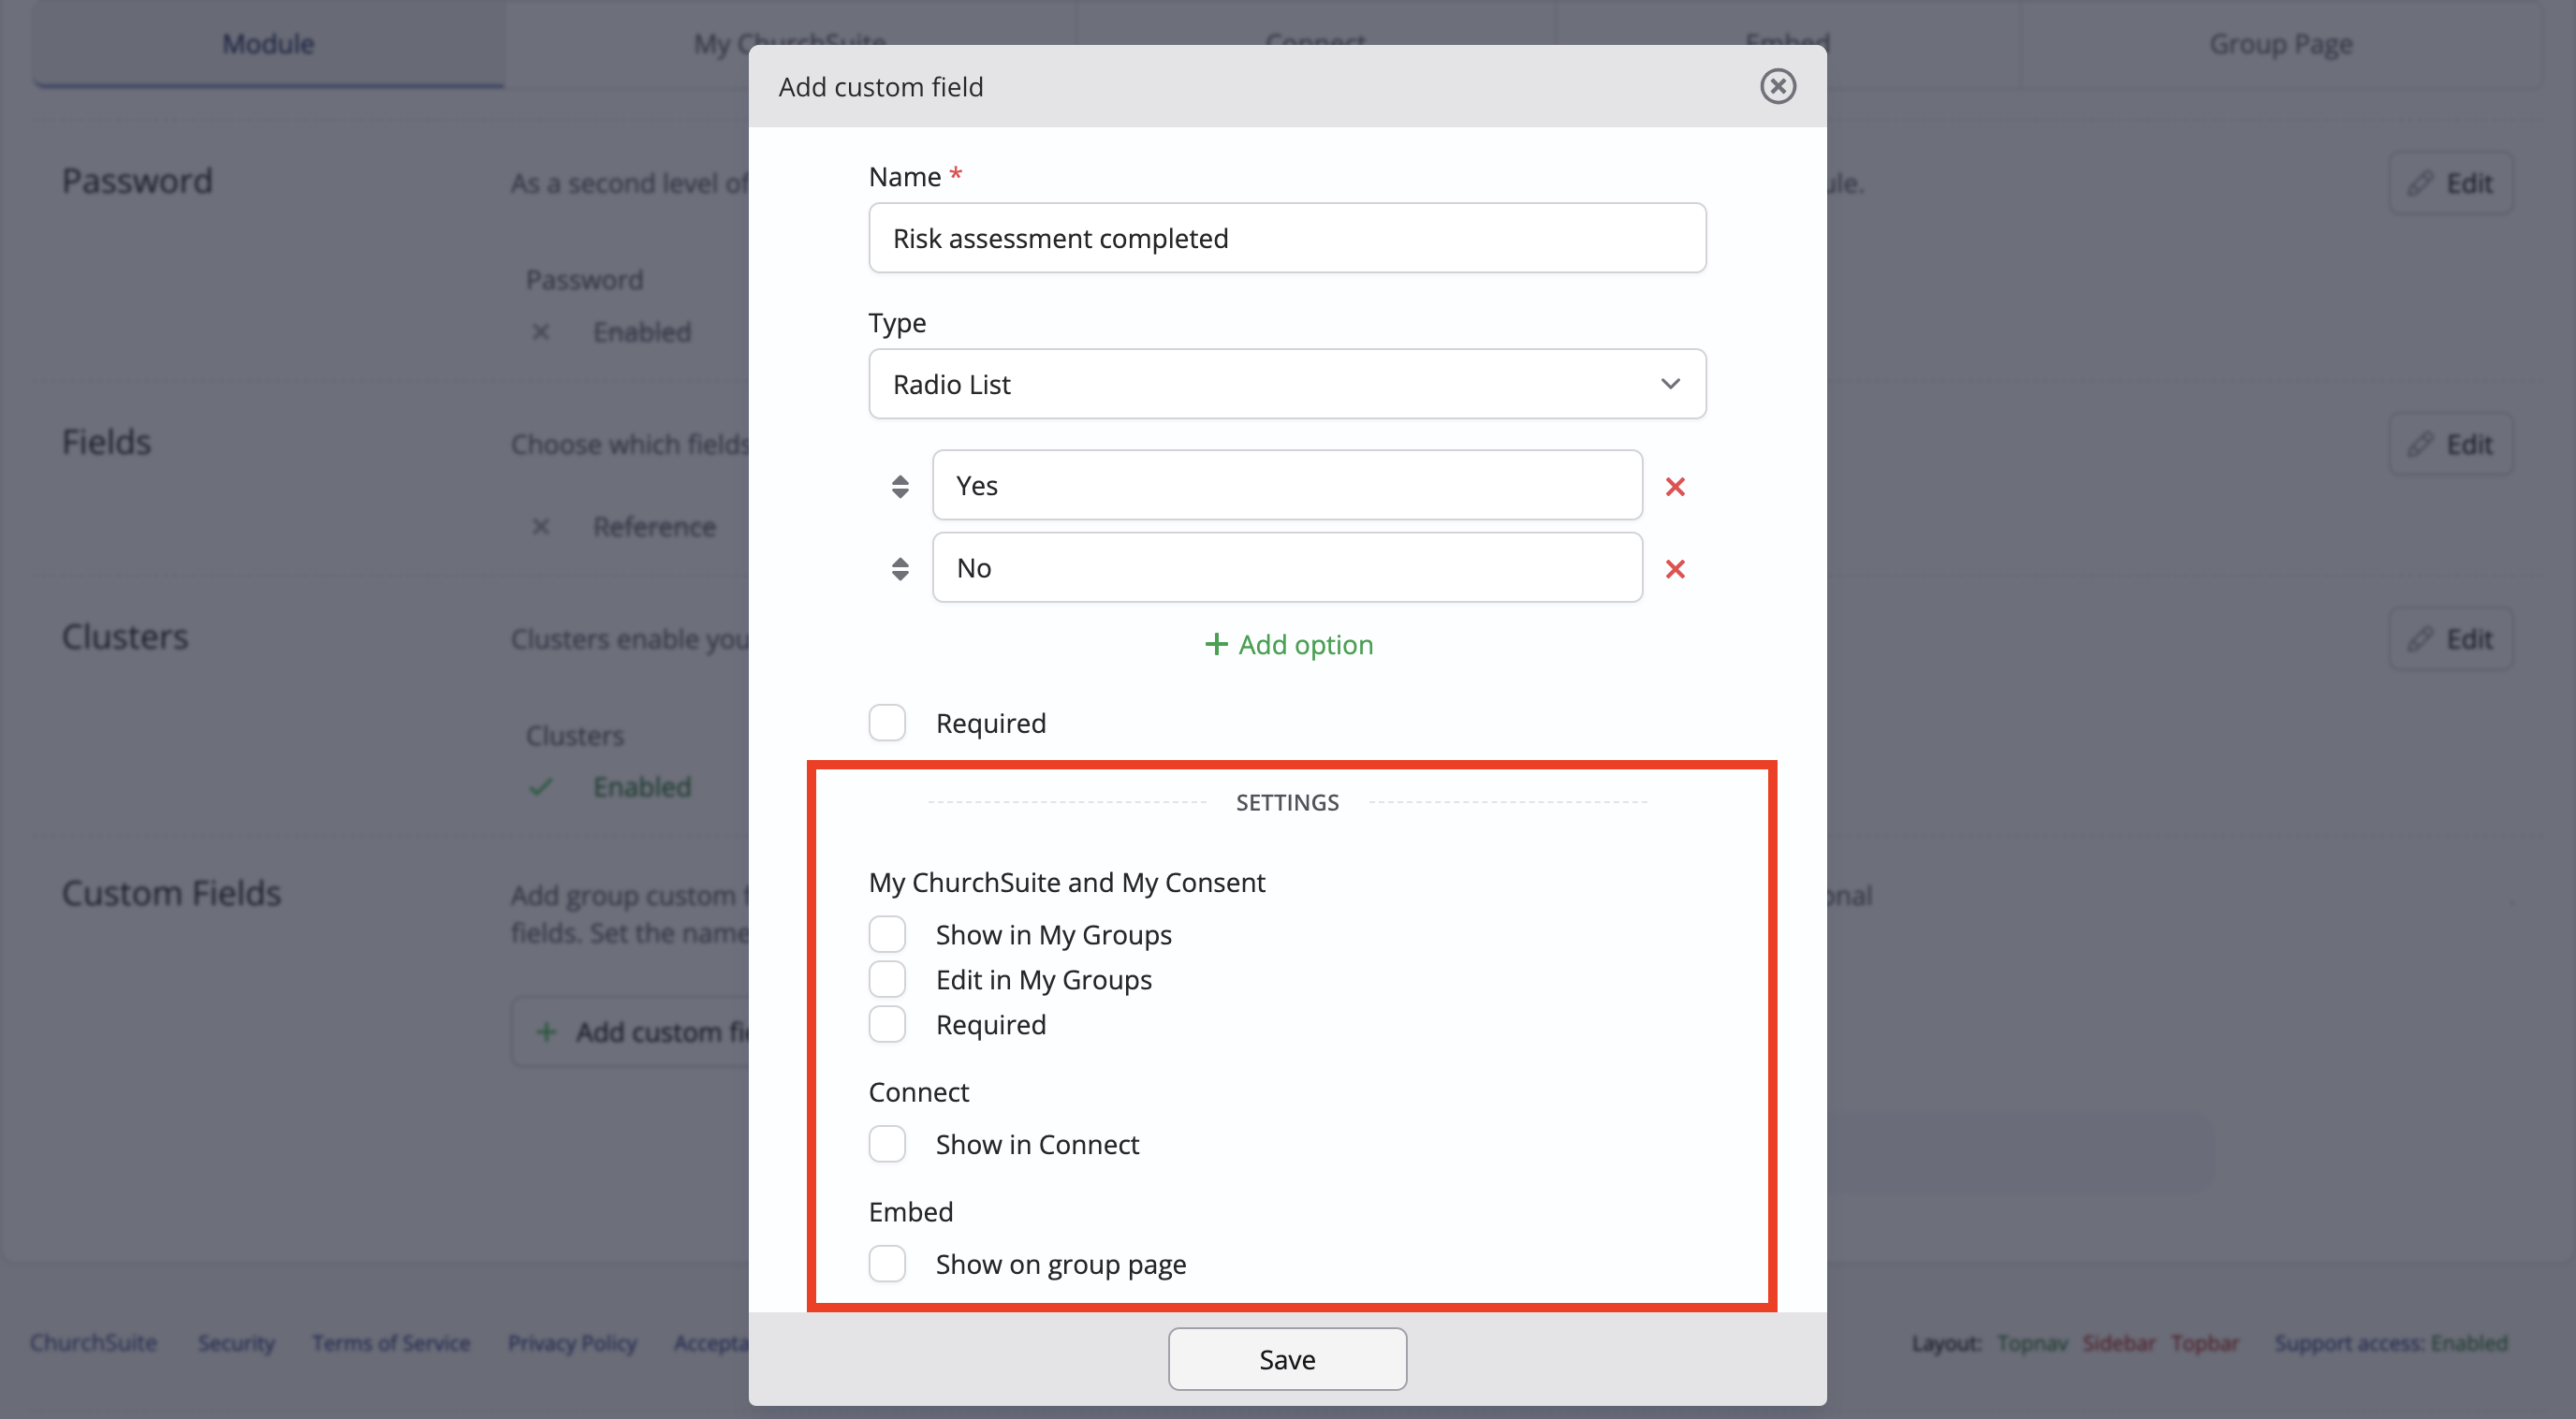The height and width of the screenshot is (1419, 2576).
Task: Click the My ChurchSuite and My Consent heading
Action: (x=1067, y=882)
